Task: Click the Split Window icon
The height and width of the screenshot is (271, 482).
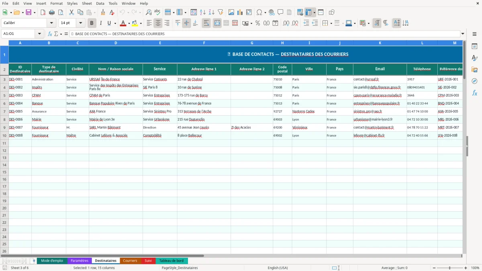Action: [x=321, y=12]
